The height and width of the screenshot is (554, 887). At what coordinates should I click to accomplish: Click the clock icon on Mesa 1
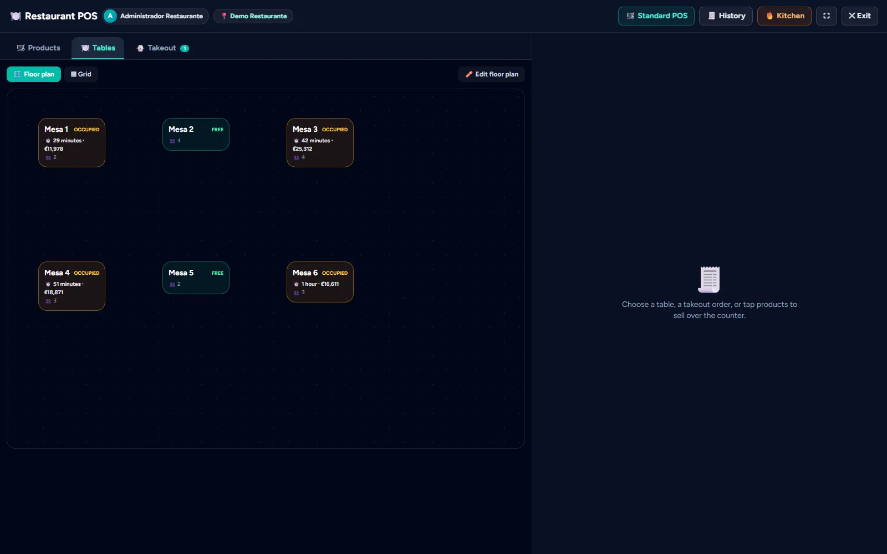click(48, 141)
